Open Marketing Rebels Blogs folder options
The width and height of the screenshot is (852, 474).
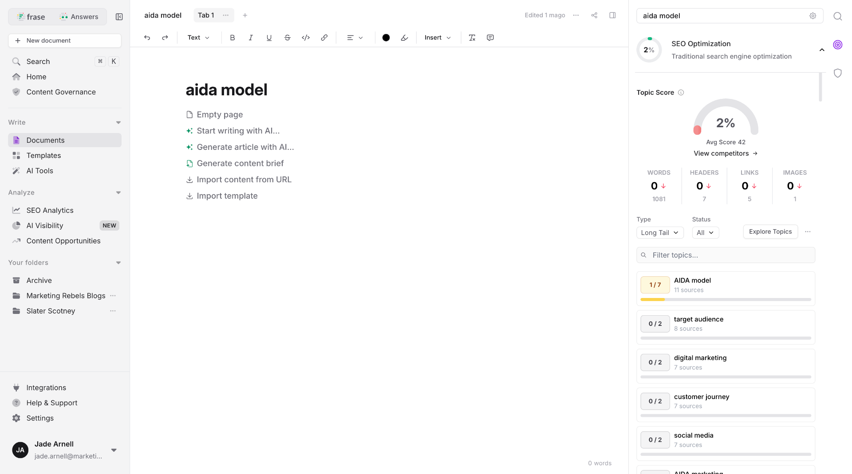[113, 296]
